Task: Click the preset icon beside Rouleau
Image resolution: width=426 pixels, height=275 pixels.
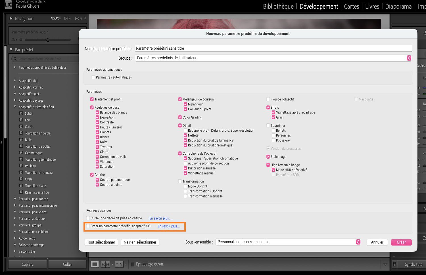Action: click(21, 166)
